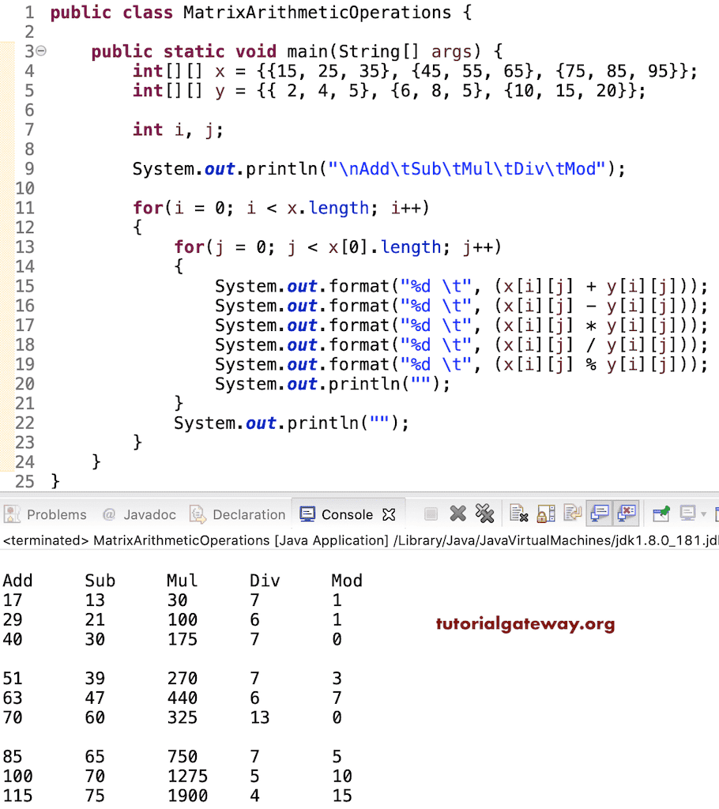719x809 pixels.
Task: Switch to the Declaration tab
Action: [x=249, y=514]
